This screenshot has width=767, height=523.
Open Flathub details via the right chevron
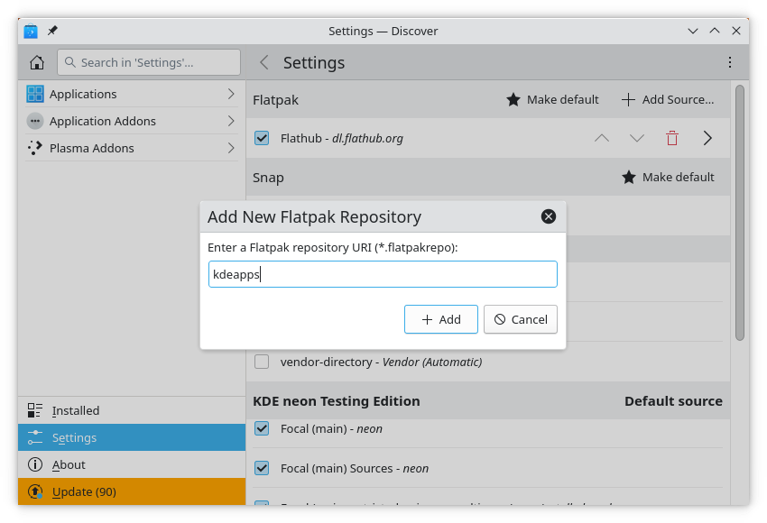click(x=707, y=138)
